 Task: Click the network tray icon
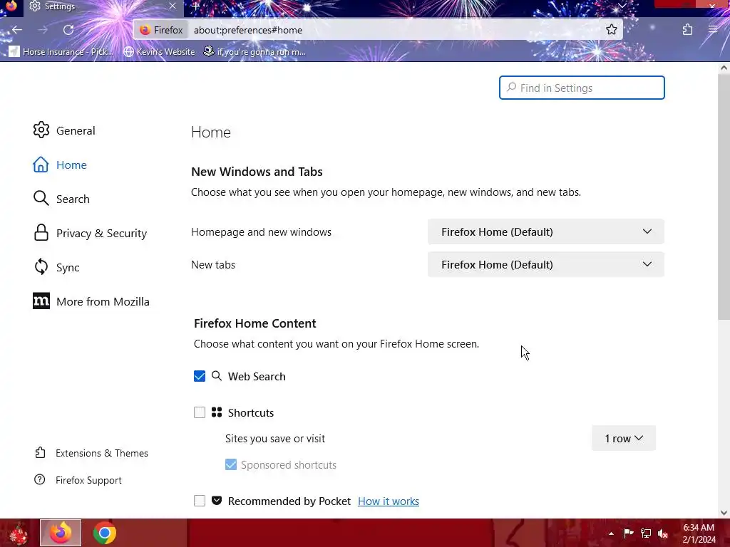(646, 533)
